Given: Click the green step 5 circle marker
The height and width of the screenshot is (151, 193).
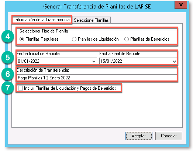Looking at the screenshot, I should coord(8,57).
